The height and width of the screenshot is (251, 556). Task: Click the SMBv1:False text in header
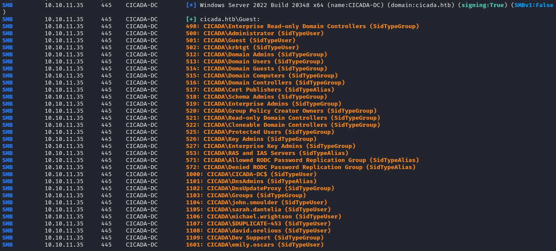click(x=534, y=5)
